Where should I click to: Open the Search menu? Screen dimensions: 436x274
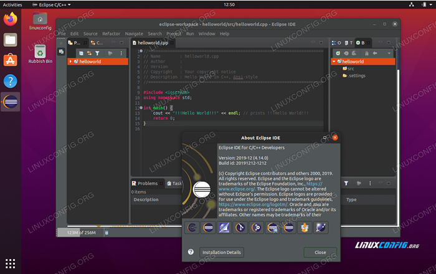pos(154,34)
